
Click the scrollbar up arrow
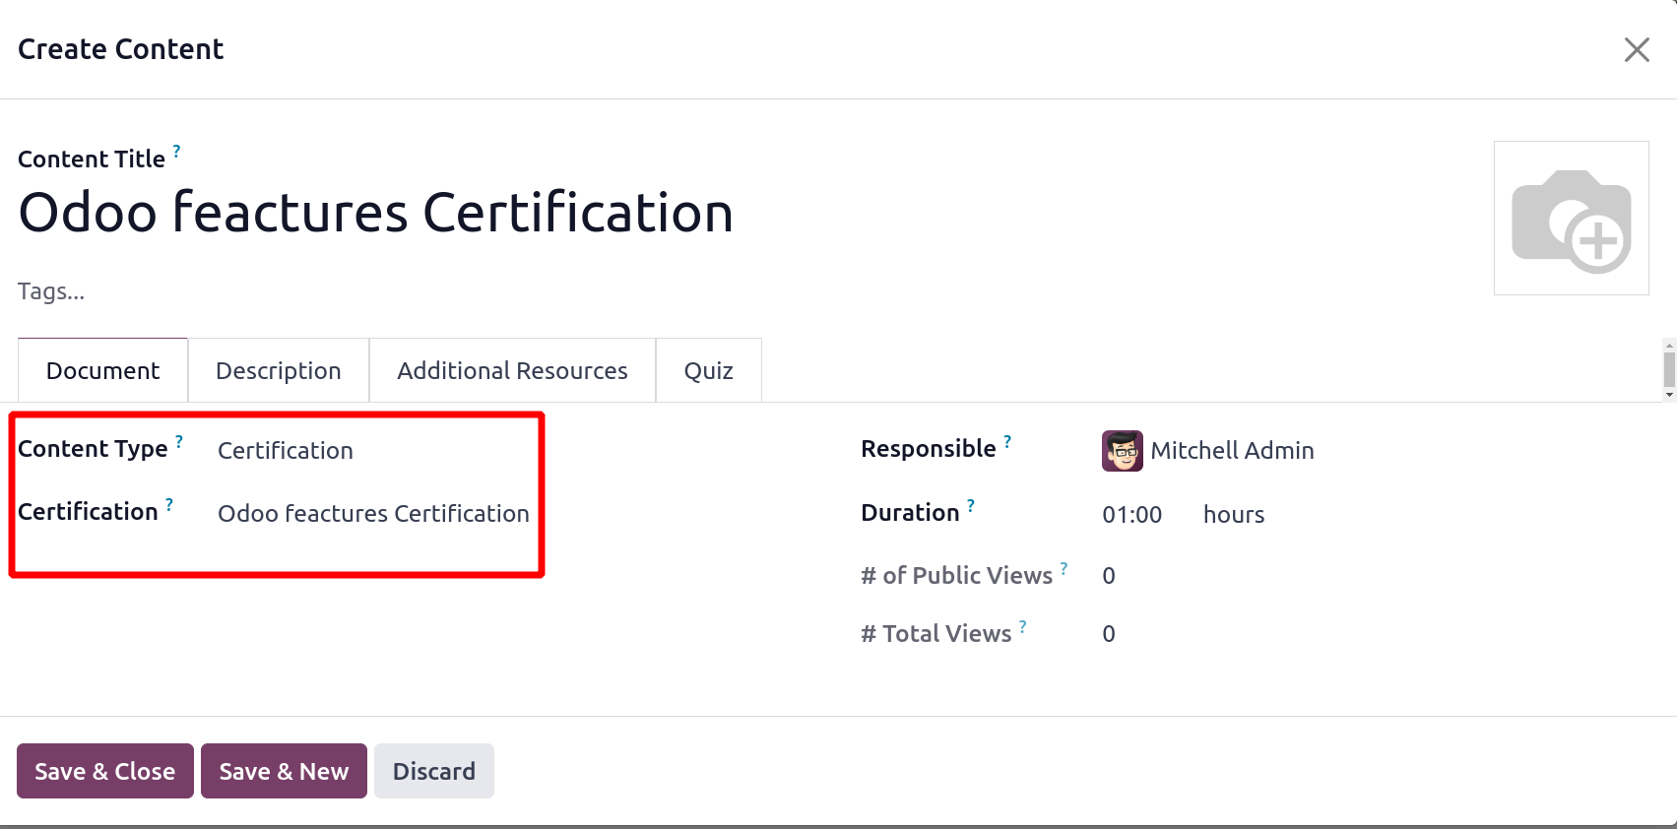[x=1669, y=347]
